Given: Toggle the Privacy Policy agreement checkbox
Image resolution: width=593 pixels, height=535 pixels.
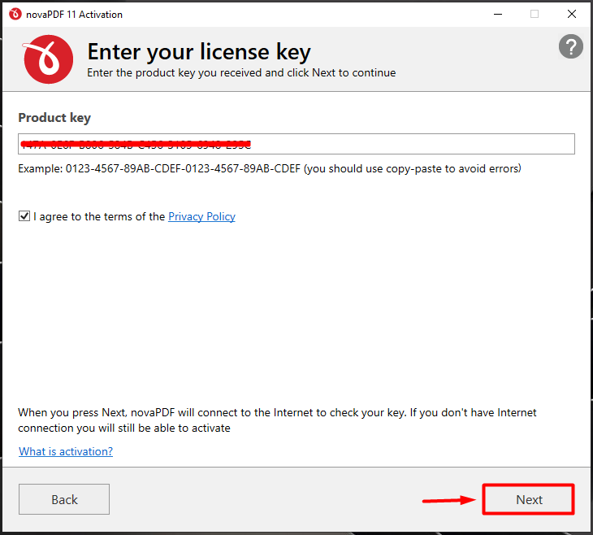Looking at the screenshot, I should coord(24,217).
